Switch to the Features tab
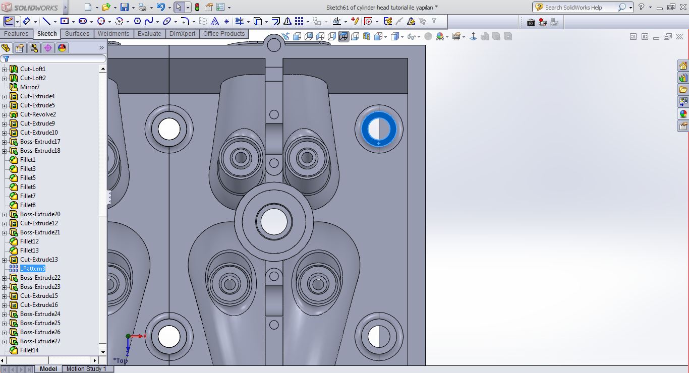 (x=16, y=34)
